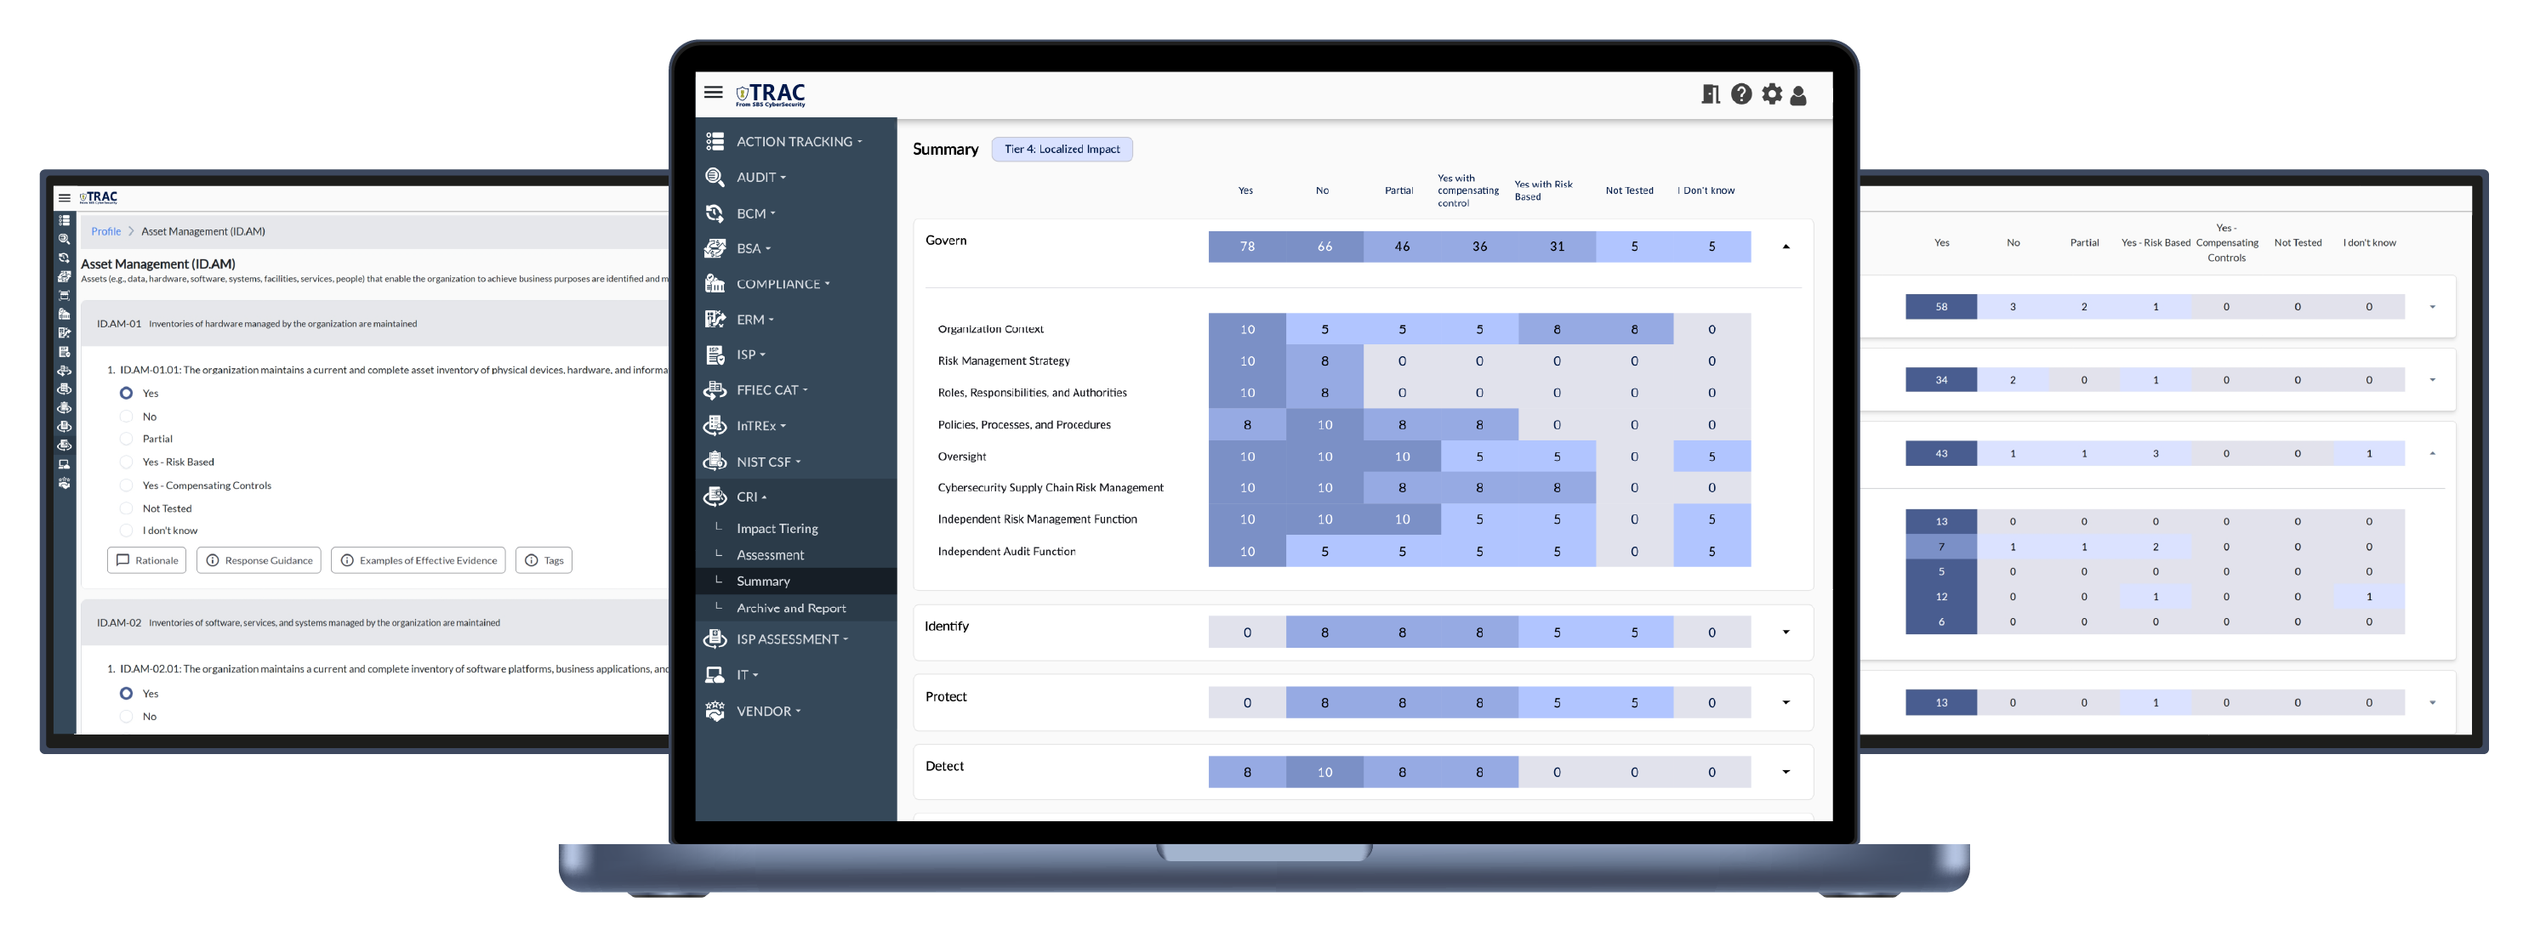The width and height of the screenshot is (2529, 936).
Task: Select Partial radio for ID.AM-01.01
Action: (x=126, y=440)
